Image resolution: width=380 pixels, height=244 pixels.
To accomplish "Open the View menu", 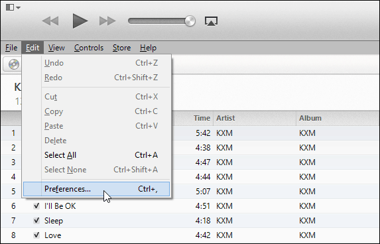I will 56,48.
